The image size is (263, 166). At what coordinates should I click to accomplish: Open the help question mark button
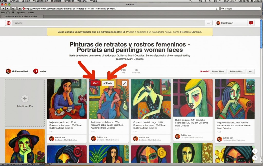255,158
